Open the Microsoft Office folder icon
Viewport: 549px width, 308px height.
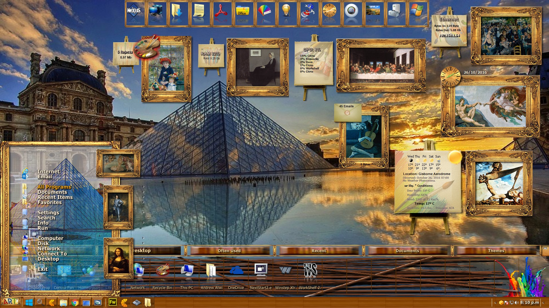click(x=242, y=12)
